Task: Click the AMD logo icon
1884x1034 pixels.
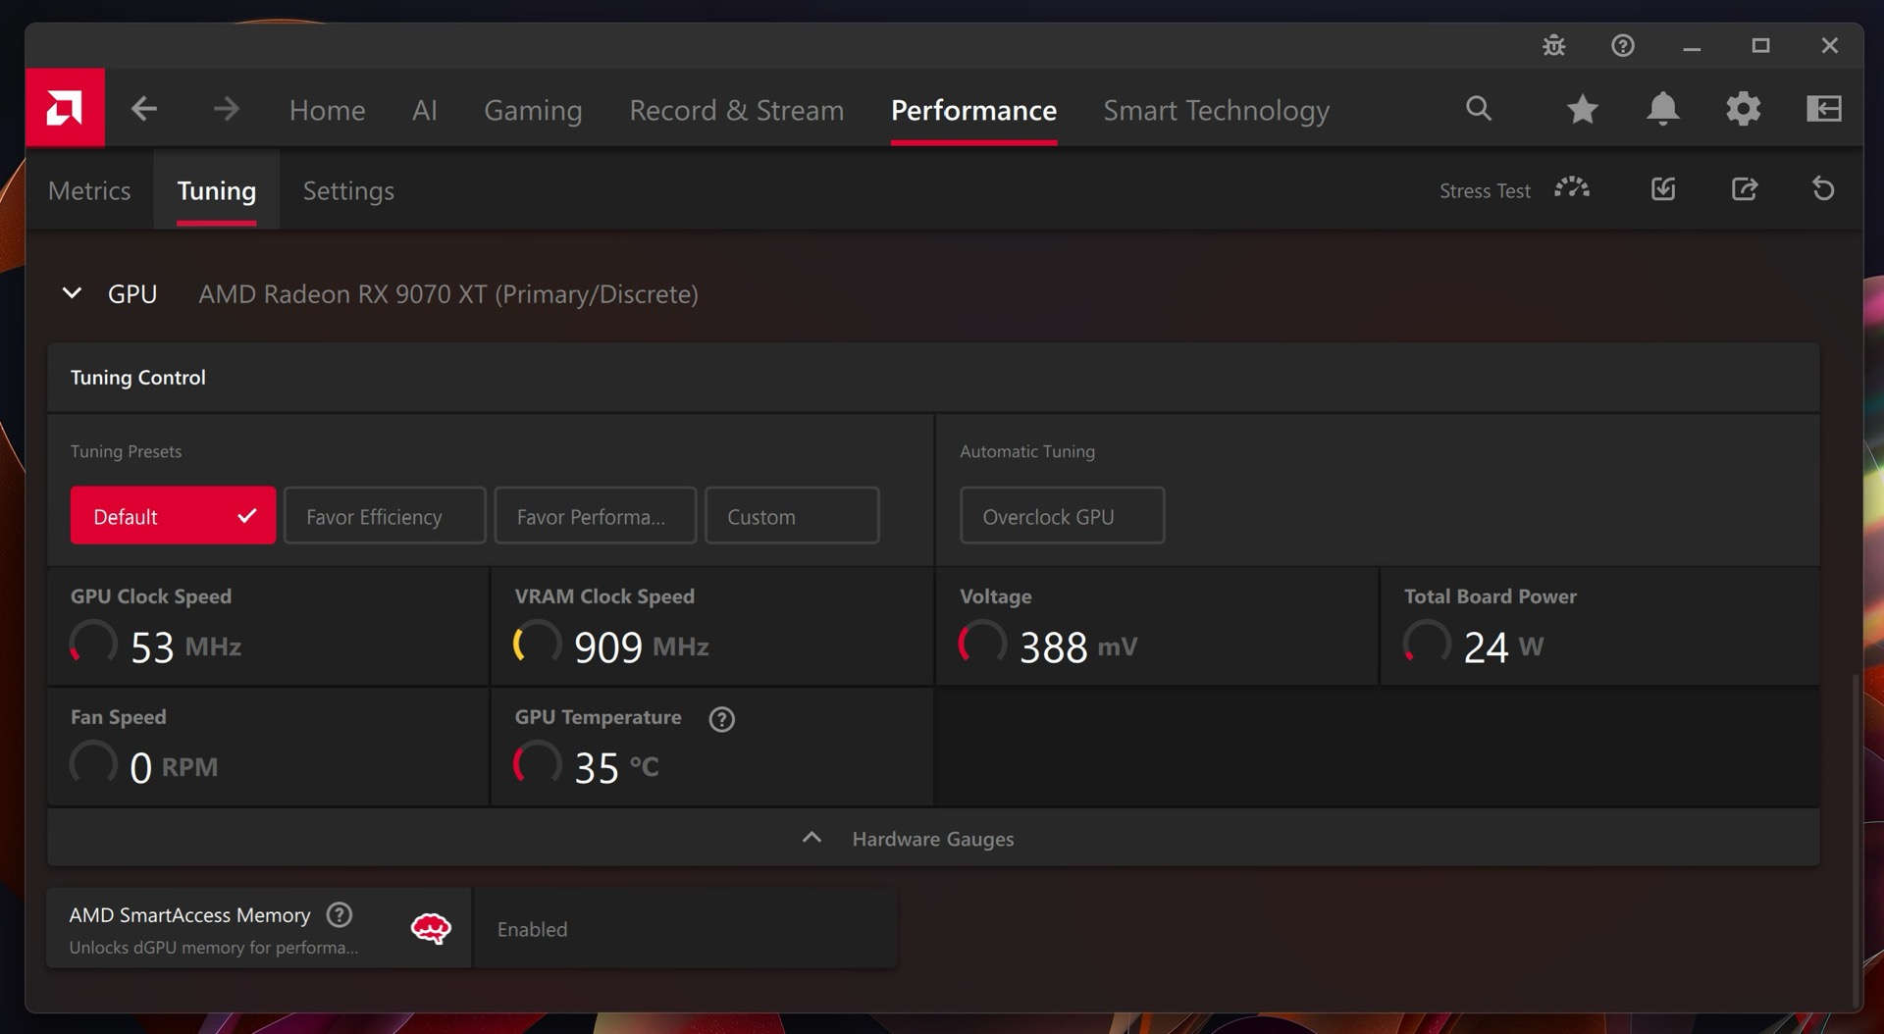Action: tap(65, 108)
